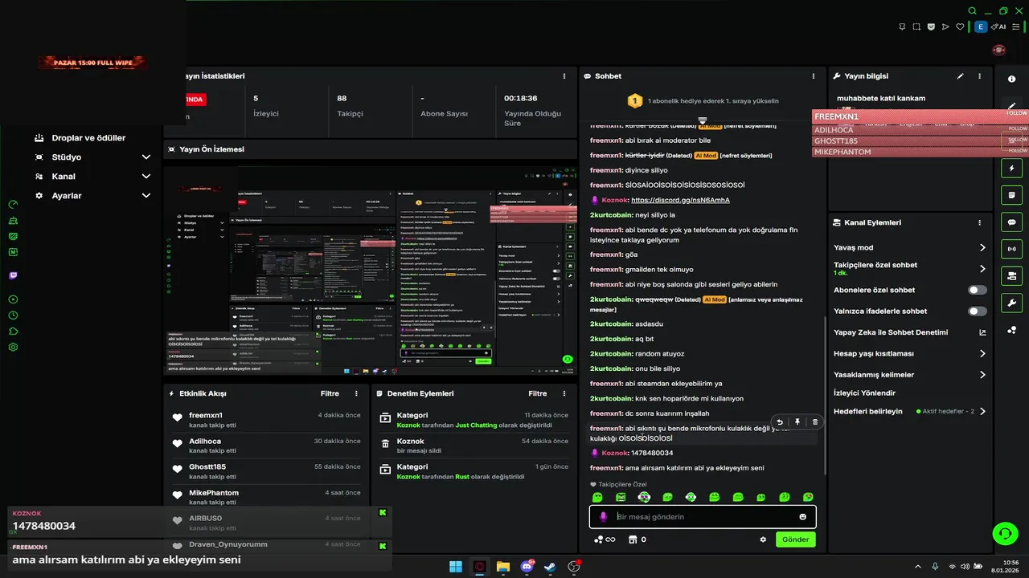Edit stream info with pencil icon
This screenshot has height=578, width=1029.
coord(960,76)
